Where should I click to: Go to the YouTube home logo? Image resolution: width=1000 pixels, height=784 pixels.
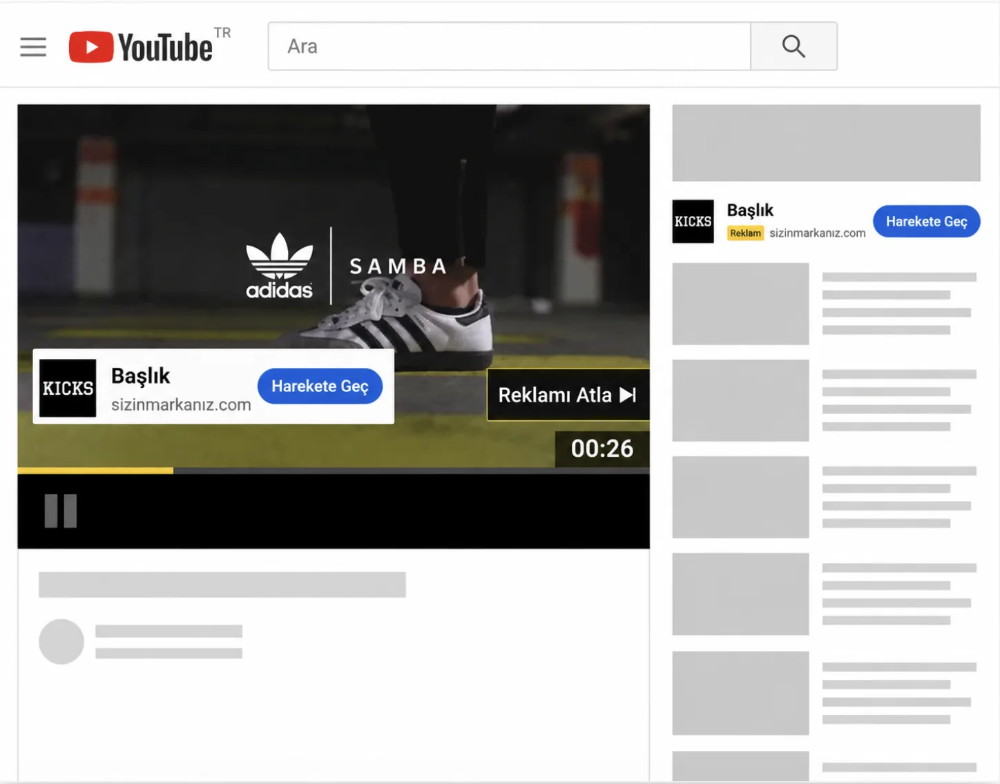(141, 47)
